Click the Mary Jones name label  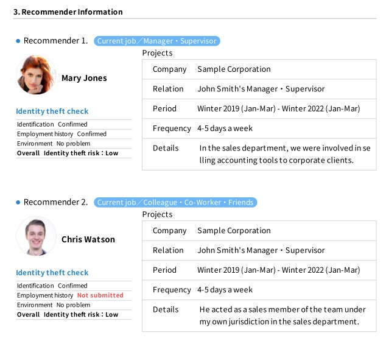coord(84,78)
